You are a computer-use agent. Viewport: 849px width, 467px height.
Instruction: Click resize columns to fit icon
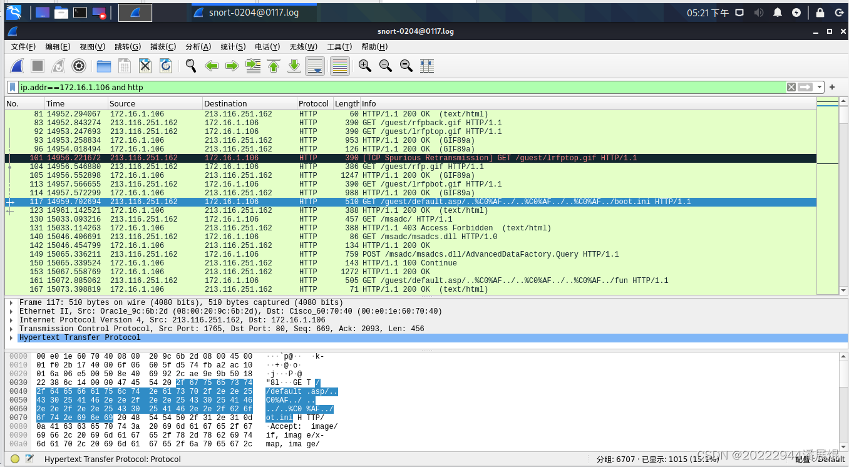427,66
